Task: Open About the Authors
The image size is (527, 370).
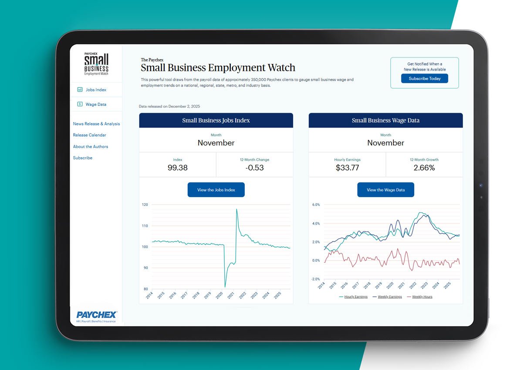Action: click(91, 146)
